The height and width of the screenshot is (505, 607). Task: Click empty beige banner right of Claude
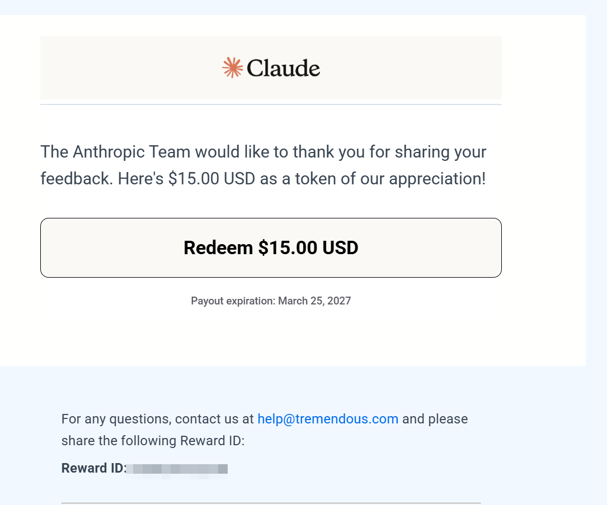pos(411,68)
